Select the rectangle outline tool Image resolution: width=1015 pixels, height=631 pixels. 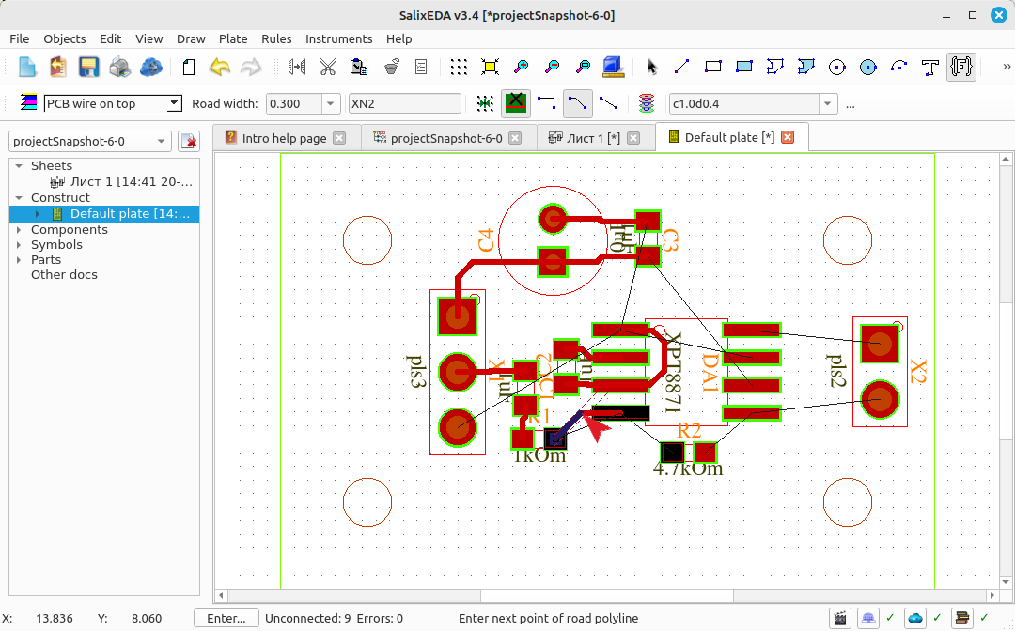coord(712,67)
